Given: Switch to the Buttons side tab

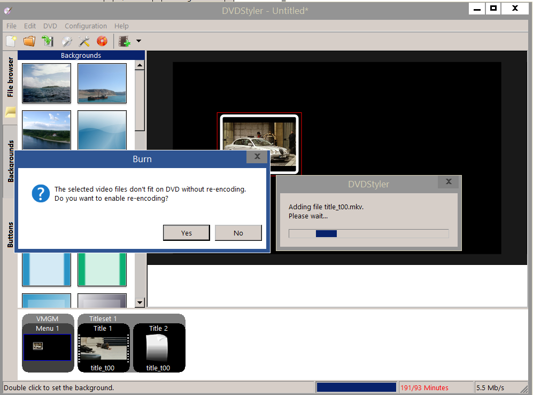Looking at the screenshot, I should tap(10, 235).
